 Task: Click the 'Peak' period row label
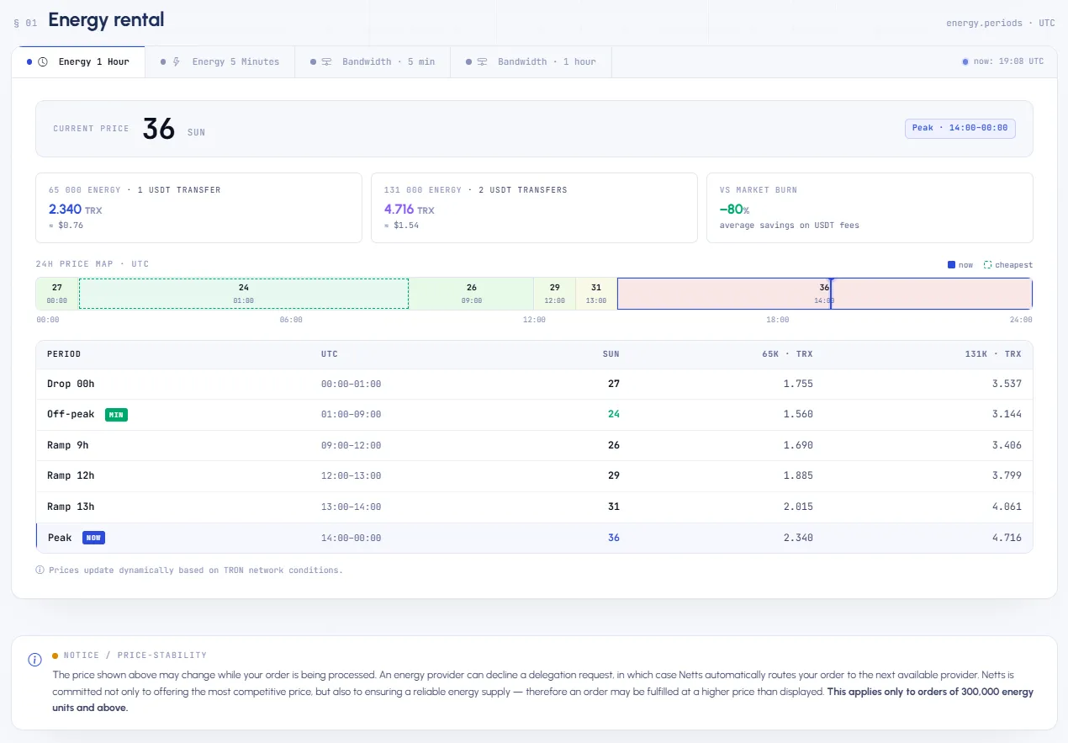pos(60,538)
